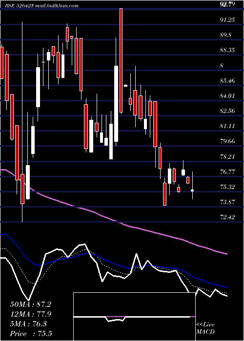This screenshot has height=341, width=244.
Task: Click the 88.35 price axis label
Action: tap(228, 50)
